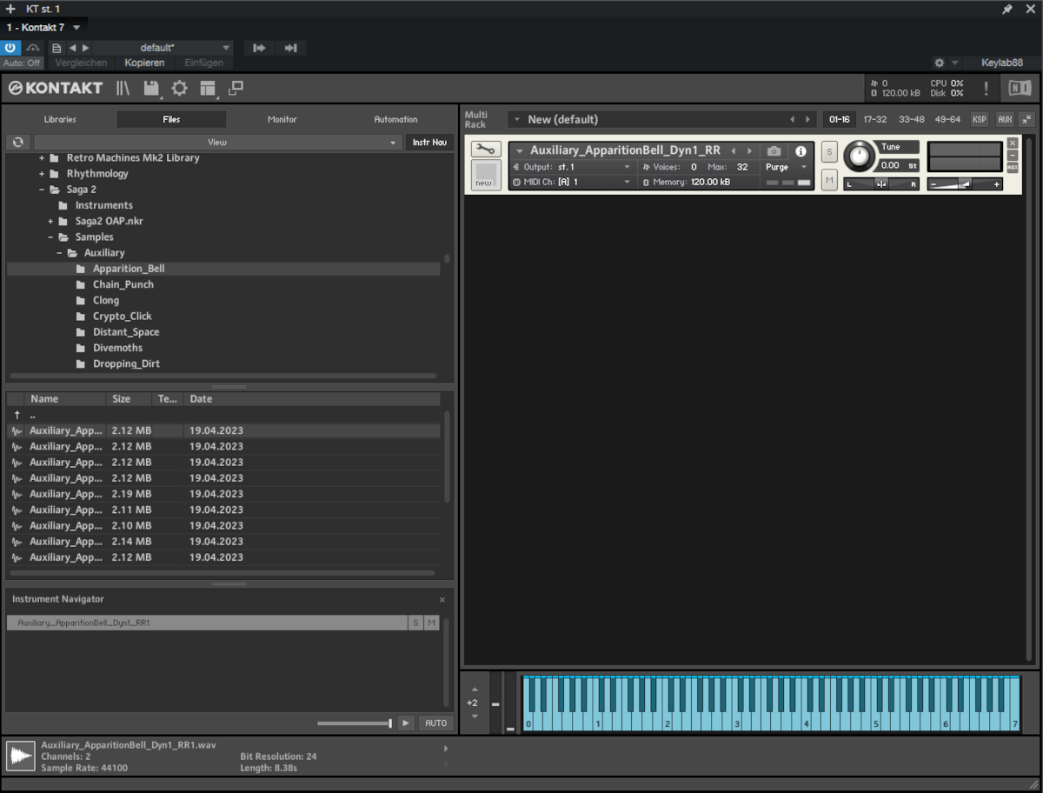Expand the Rhythmology folder
This screenshot has width=1043, height=793.
click(42, 174)
